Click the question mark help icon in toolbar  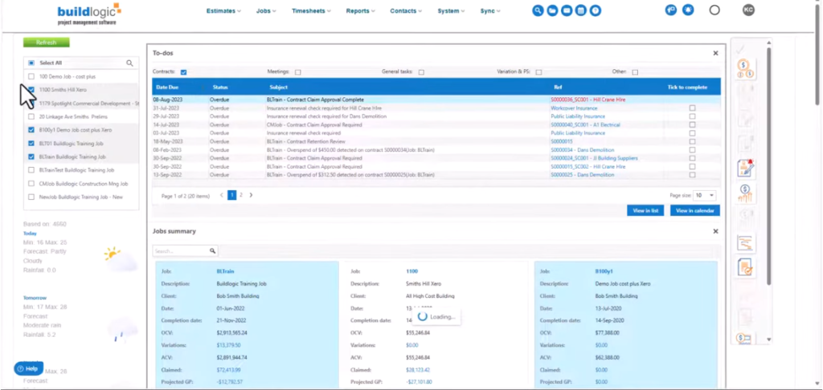point(595,10)
